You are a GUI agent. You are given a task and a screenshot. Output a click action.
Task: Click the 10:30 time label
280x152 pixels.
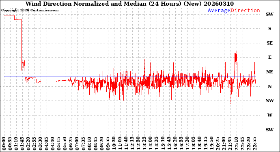tap(114, 144)
